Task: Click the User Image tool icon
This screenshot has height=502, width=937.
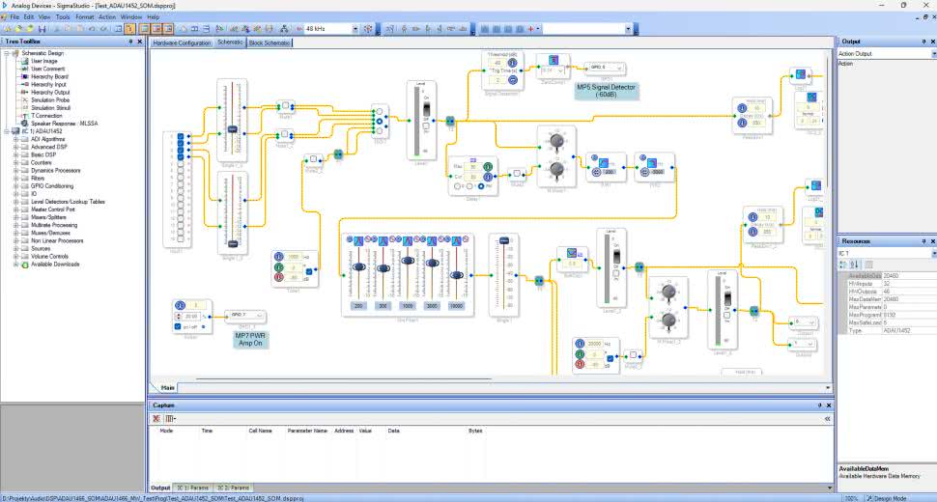Action: [x=24, y=61]
